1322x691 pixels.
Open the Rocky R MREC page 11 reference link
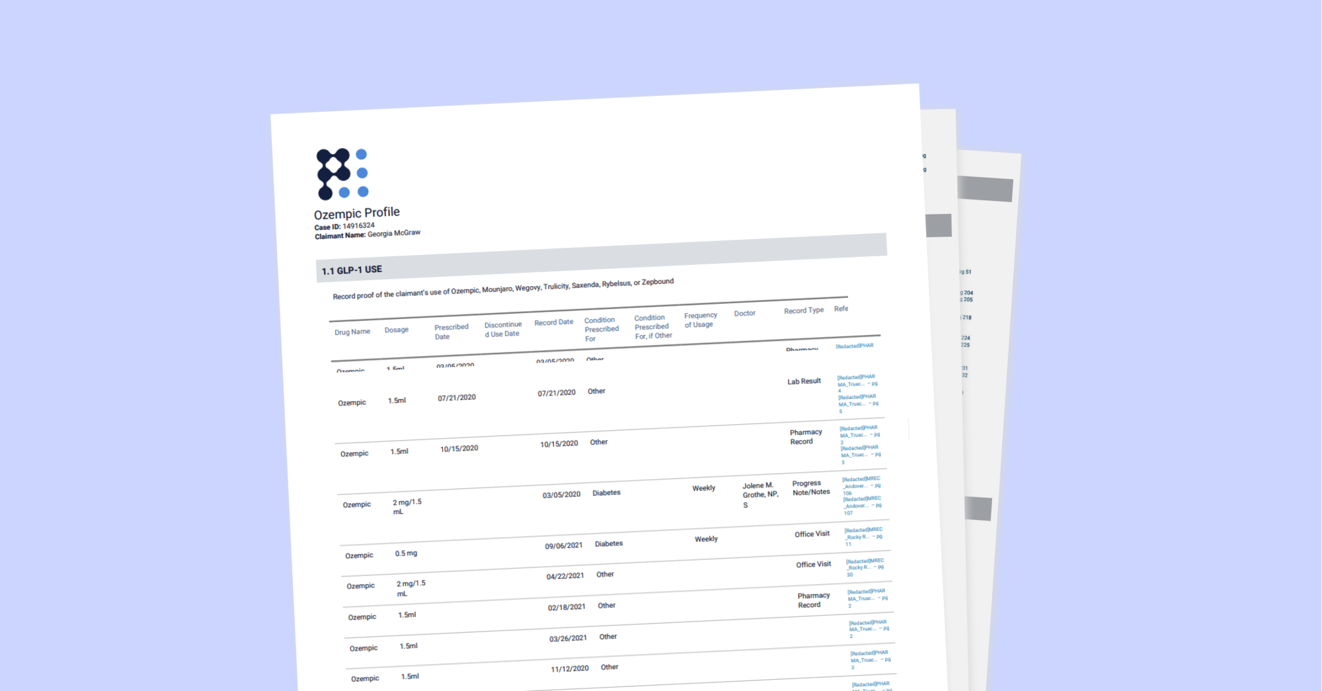point(864,536)
